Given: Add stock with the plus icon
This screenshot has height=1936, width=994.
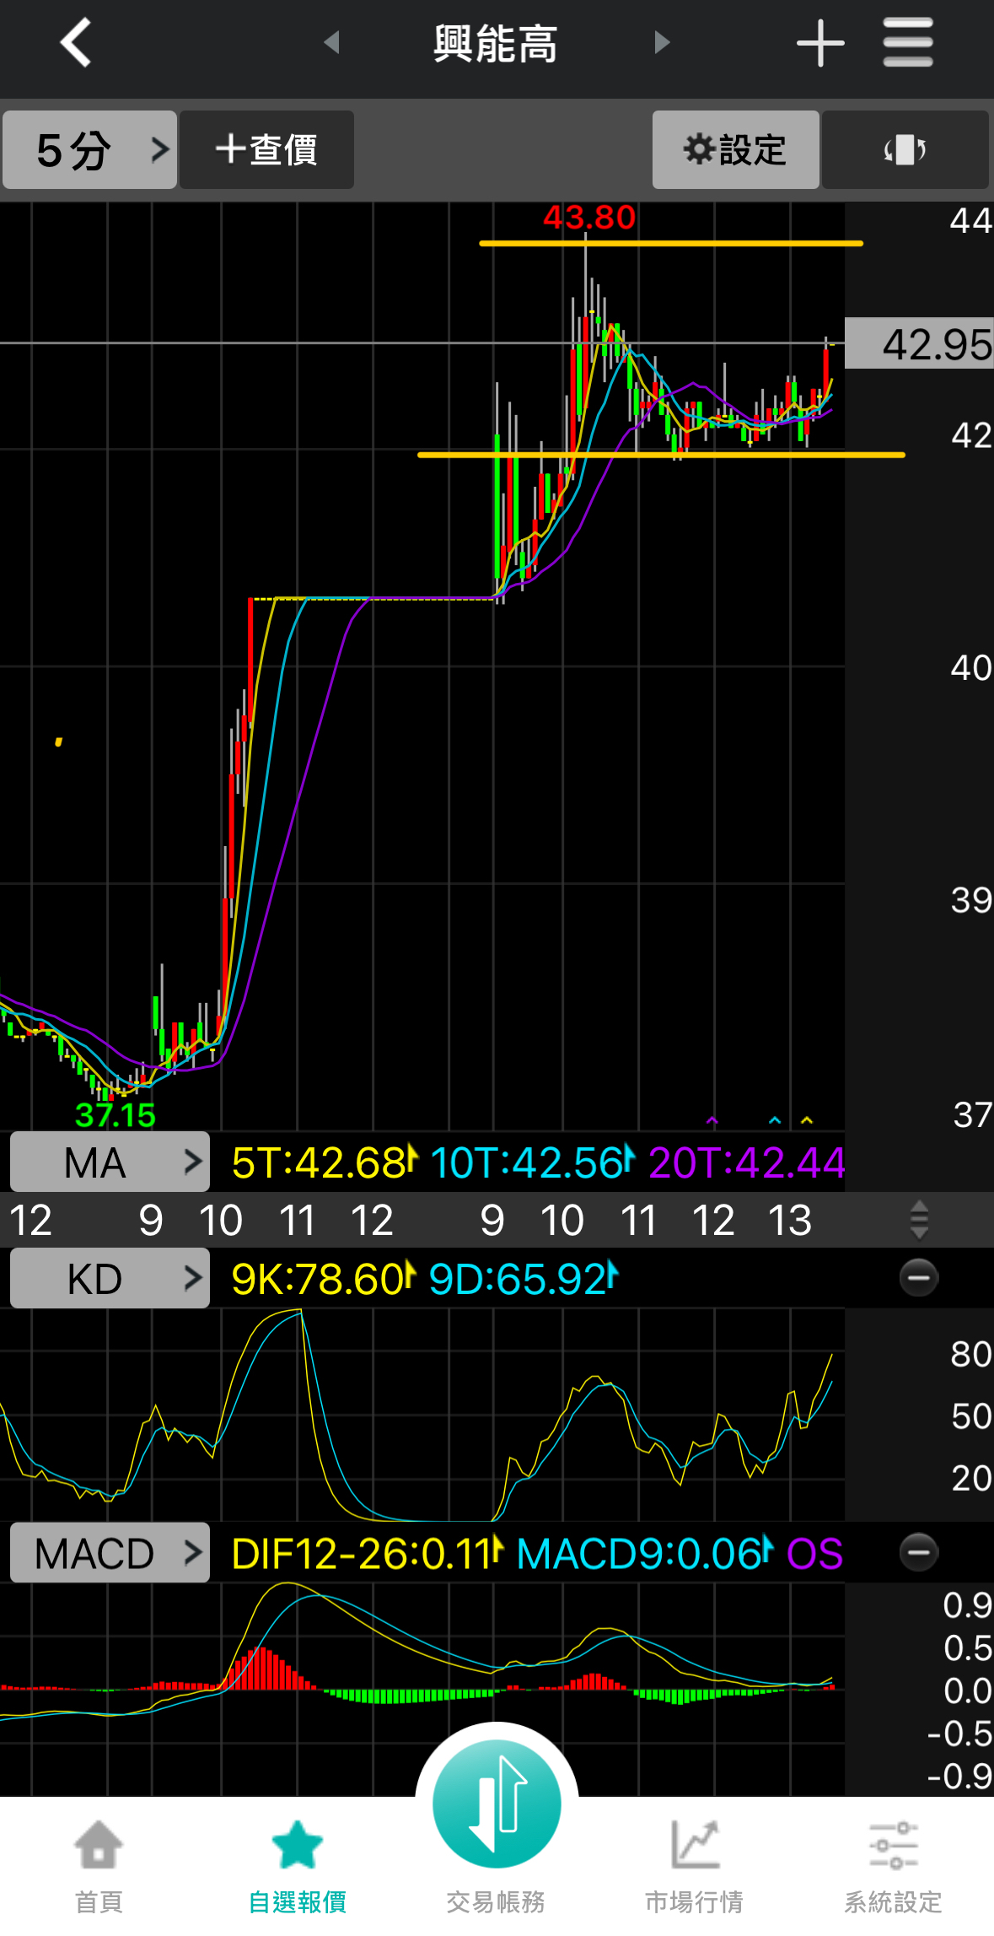Looking at the screenshot, I should [x=820, y=43].
